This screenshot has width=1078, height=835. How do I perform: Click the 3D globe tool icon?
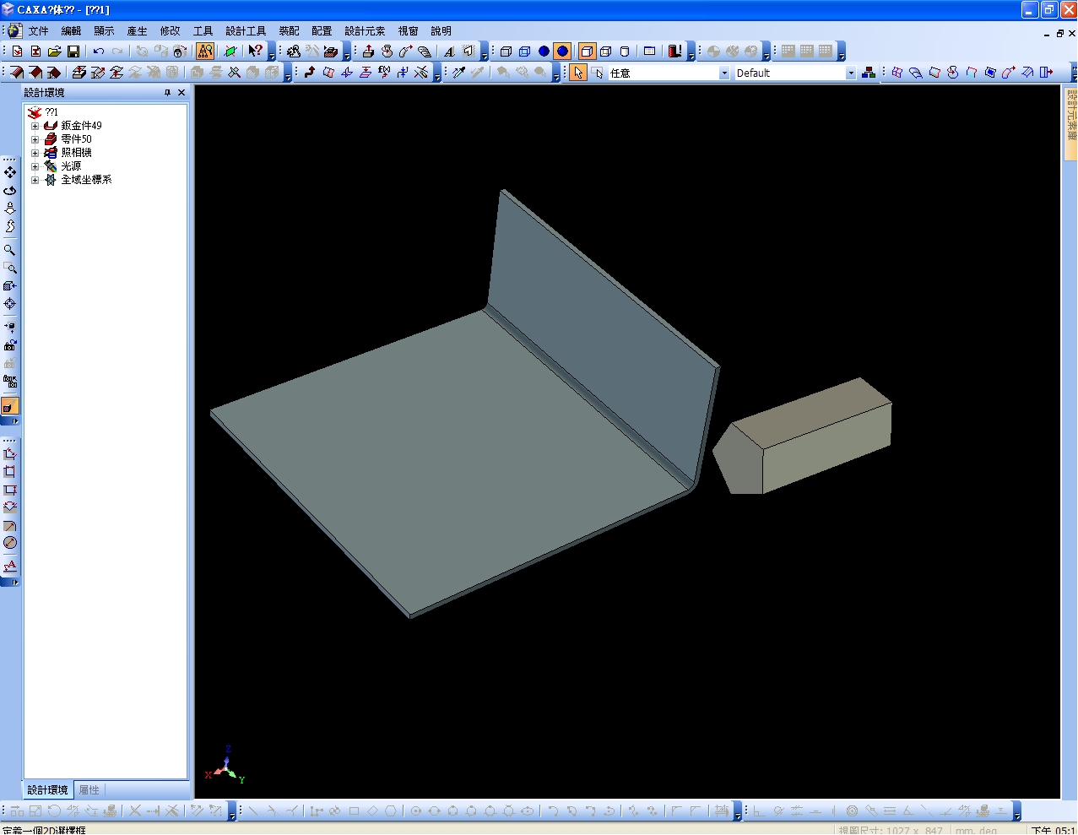pyautogui.click(x=14, y=31)
